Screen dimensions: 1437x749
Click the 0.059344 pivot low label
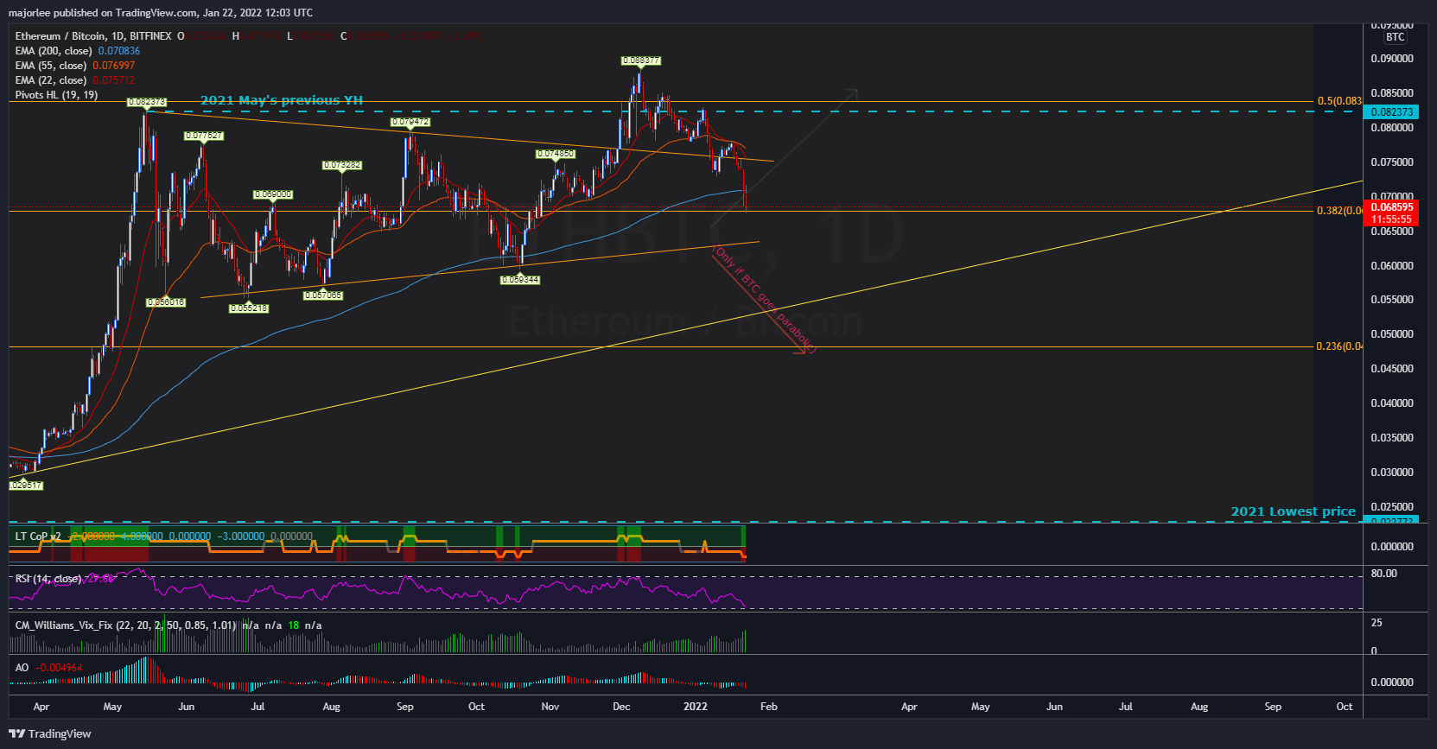(x=520, y=279)
